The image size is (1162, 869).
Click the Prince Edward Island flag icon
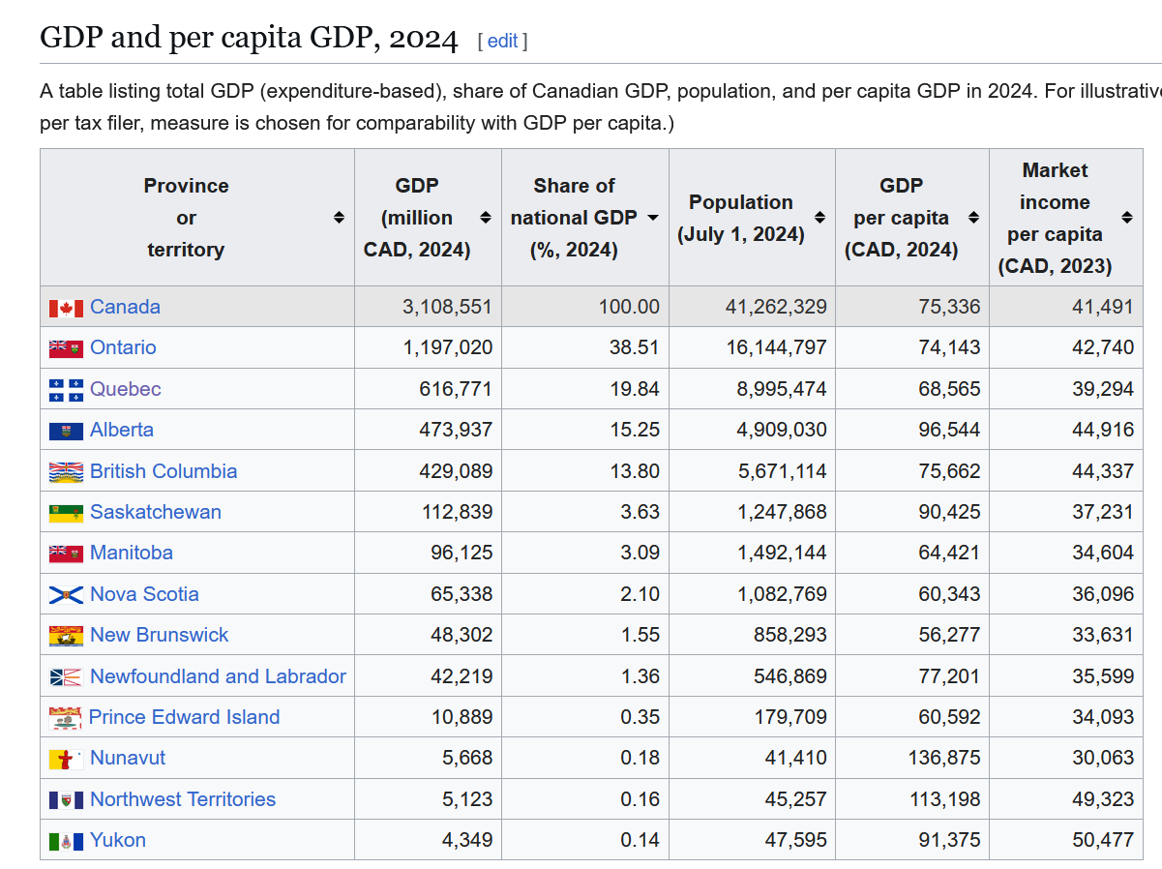click(x=65, y=718)
